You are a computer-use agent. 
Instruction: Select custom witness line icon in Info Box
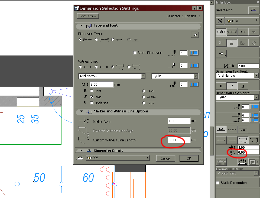pos(243,140)
